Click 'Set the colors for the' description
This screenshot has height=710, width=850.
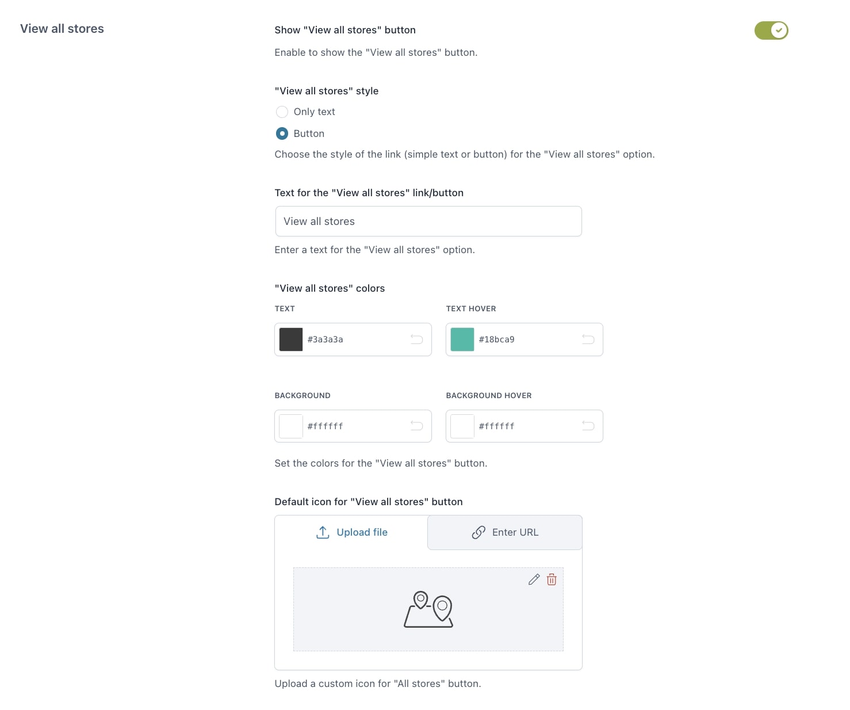[381, 463]
